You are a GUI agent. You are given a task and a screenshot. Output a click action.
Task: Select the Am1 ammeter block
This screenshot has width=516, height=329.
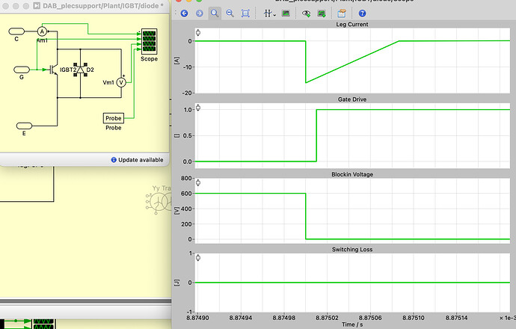click(42, 31)
